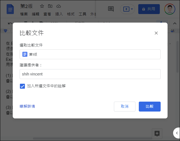Image resolution: width=180 pixels, height=141 pixels.
Task: Expand the side panel arrow
Action: [x=177, y=133]
